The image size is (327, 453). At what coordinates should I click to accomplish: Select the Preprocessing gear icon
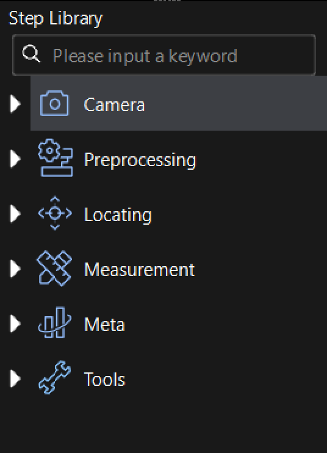click(55, 158)
